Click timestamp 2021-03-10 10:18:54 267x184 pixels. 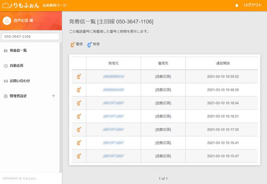(x=223, y=103)
